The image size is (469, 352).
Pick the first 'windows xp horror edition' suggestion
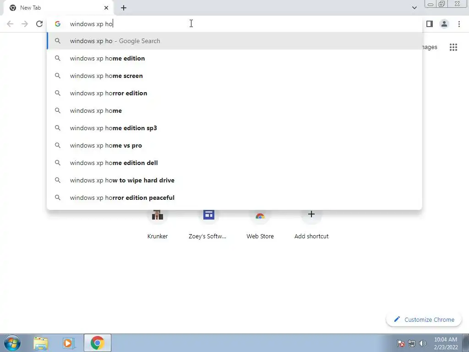coord(234,93)
